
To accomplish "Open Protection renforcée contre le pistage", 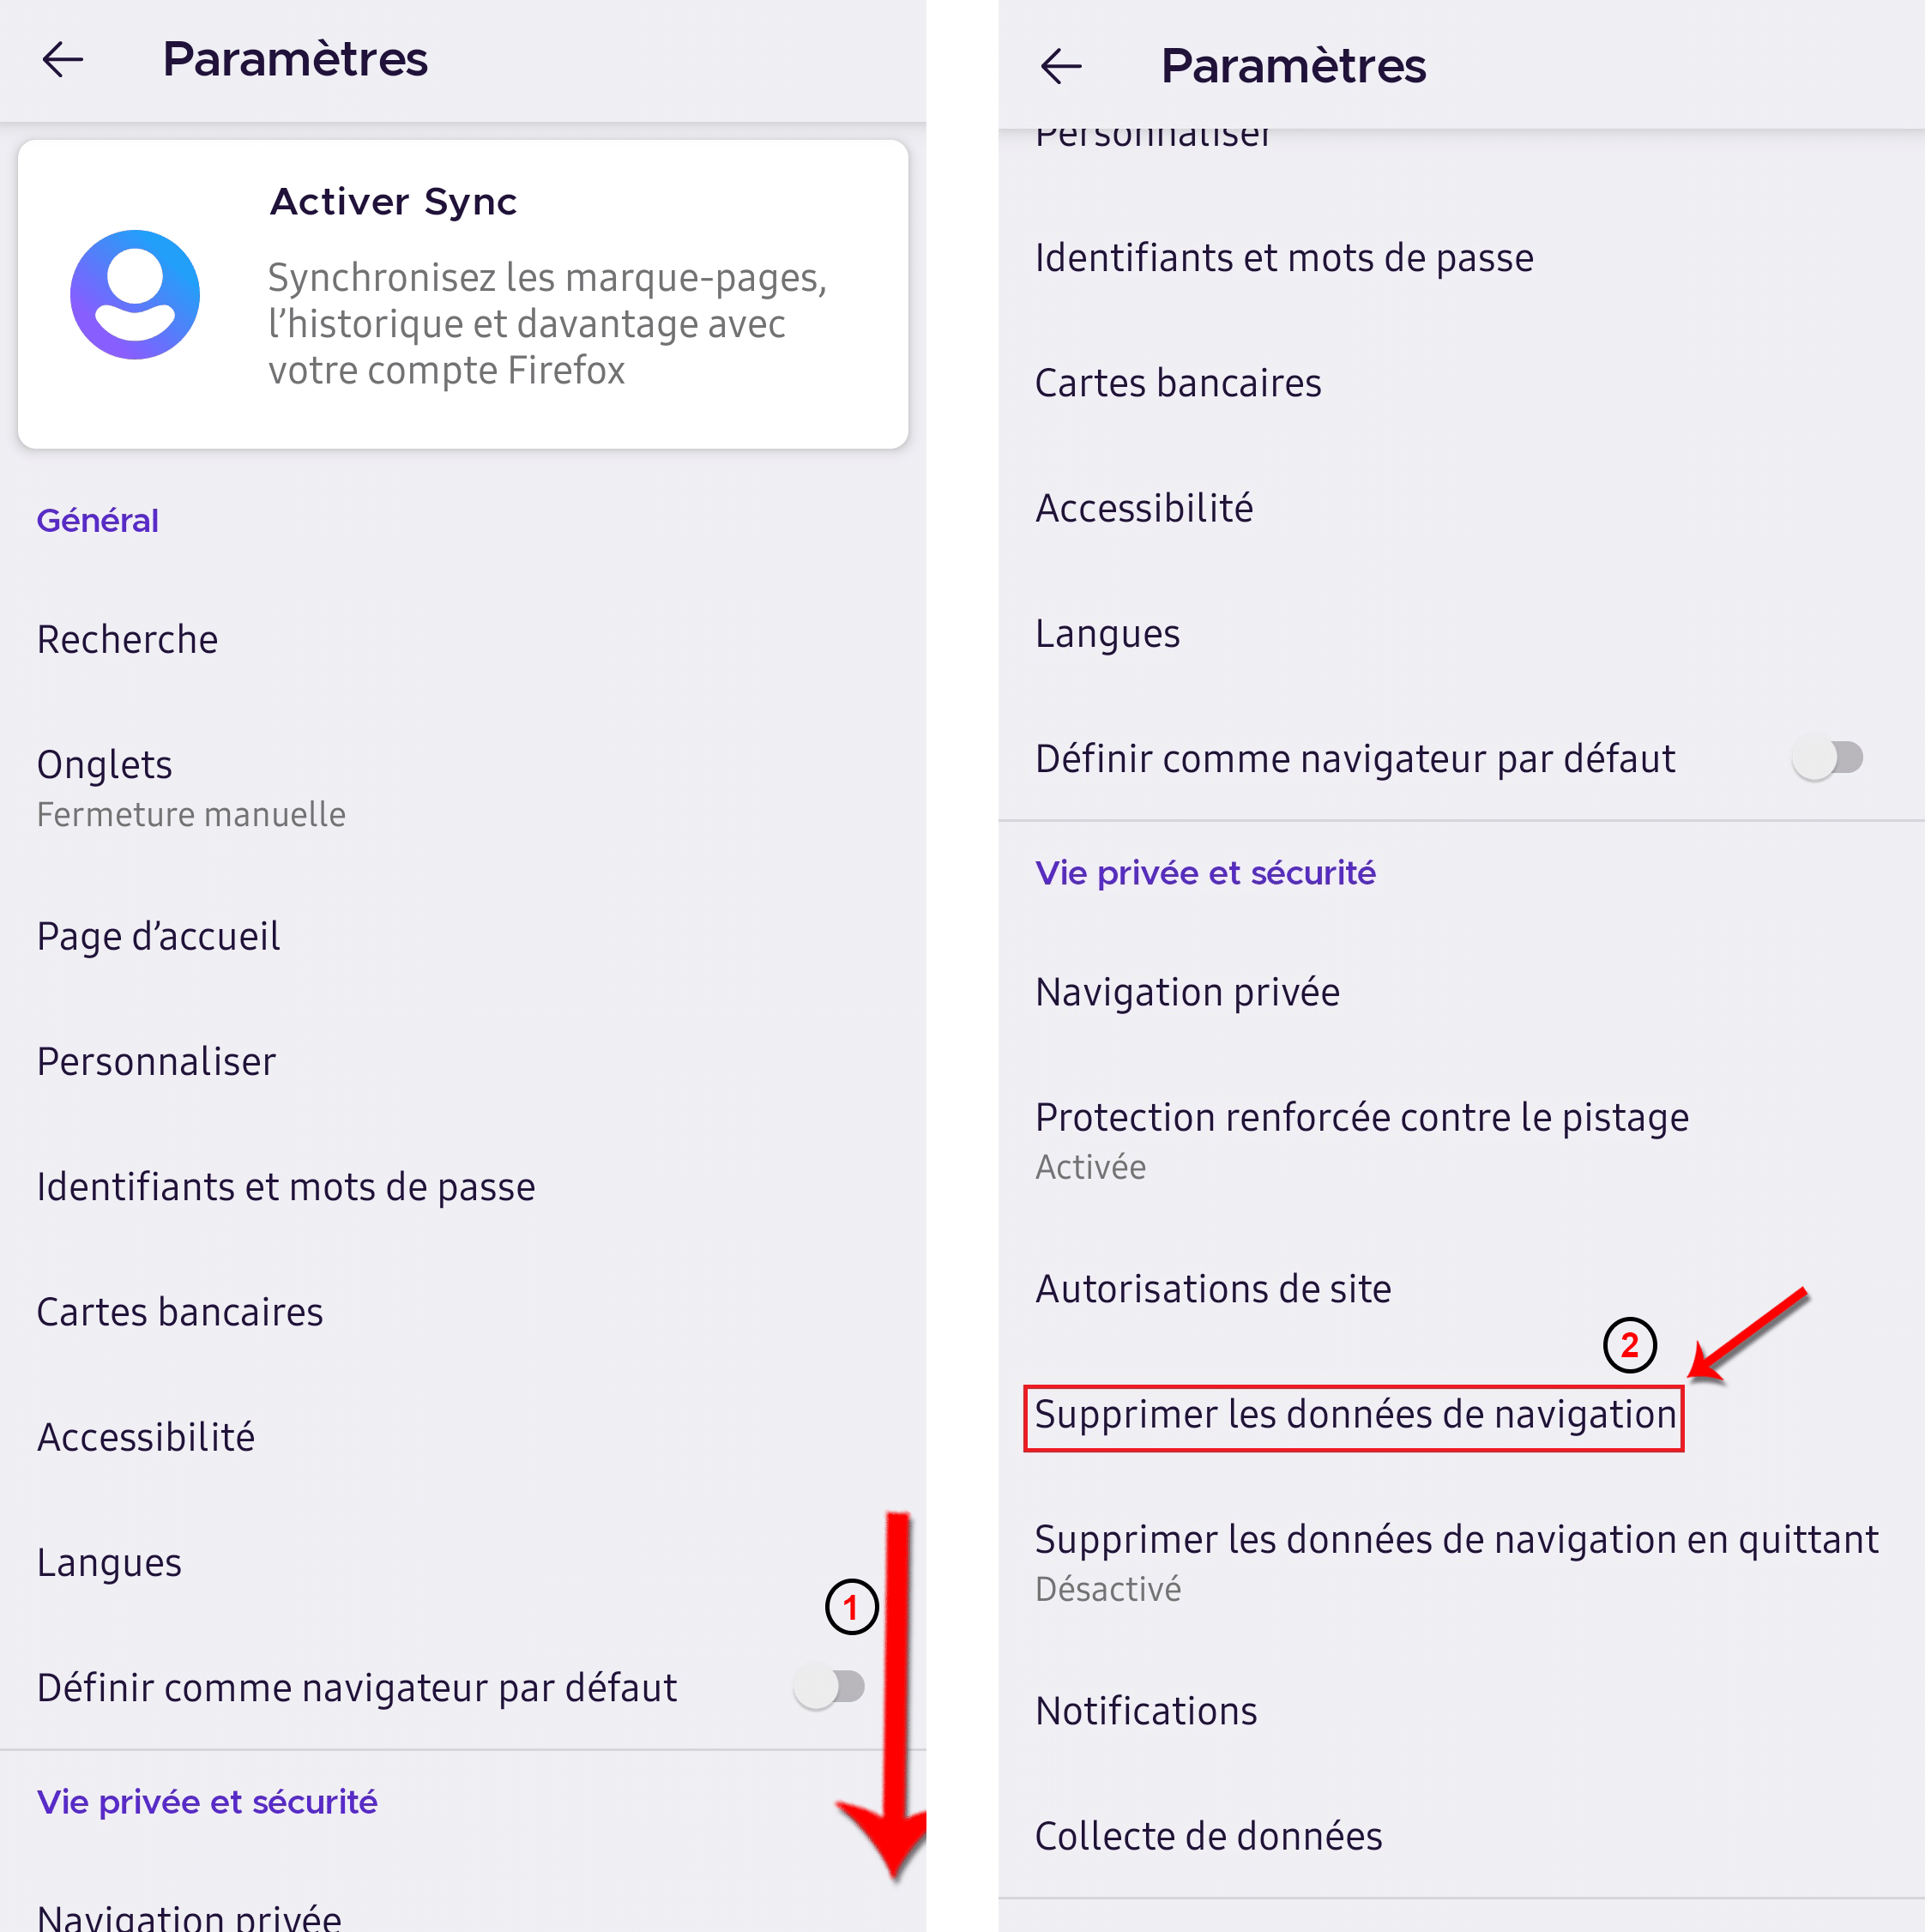I will (x=1461, y=1140).
